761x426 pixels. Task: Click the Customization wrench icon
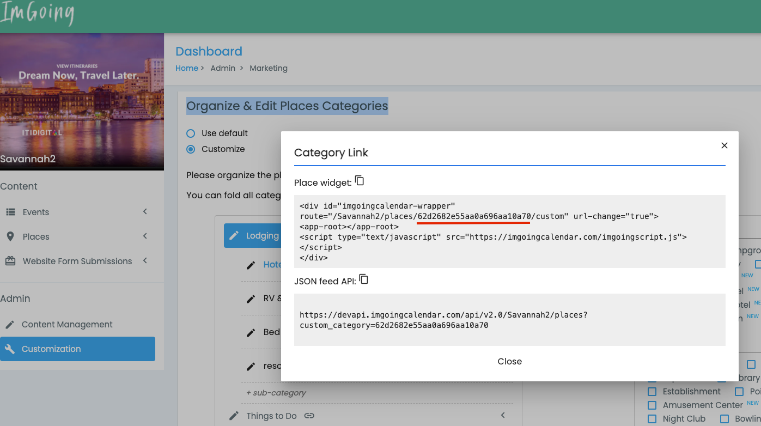(10, 349)
